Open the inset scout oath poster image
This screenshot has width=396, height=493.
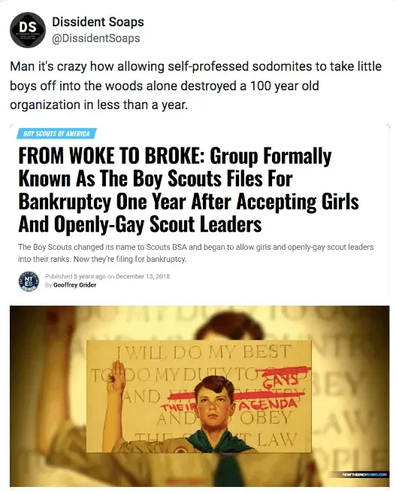point(199,397)
